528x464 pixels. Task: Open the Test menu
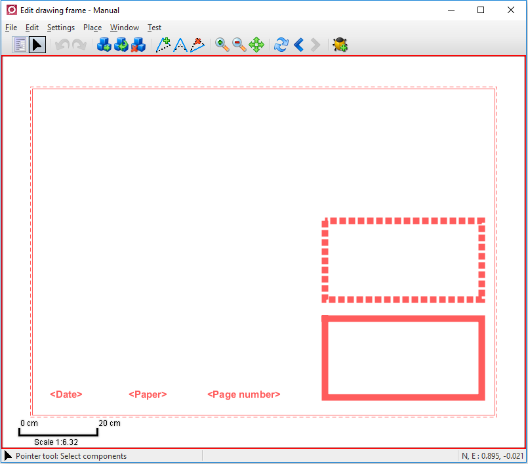click(x=154, y=28)
